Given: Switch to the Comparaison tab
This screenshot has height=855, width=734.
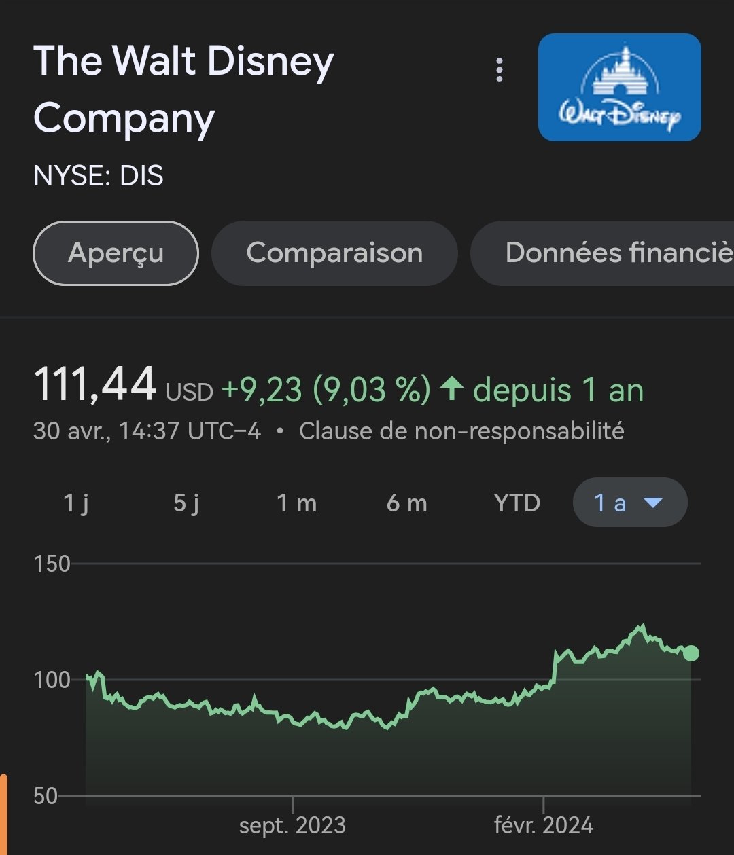Looking at the screenshot, I should click(x=334, y=253).
